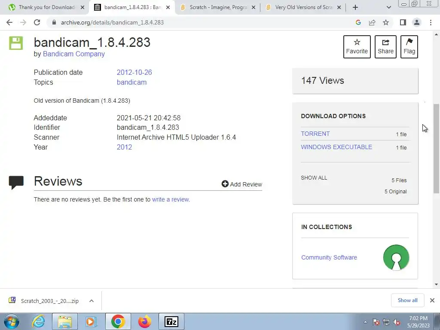This screenshot has width=440, height=330.
Task: Click the 147 Views text
Action: coord(322,80)
